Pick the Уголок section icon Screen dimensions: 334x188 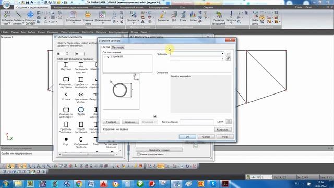point(66,95)
